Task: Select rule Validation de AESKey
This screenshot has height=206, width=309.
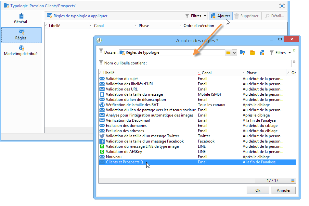Action: (x=197, y=152)
